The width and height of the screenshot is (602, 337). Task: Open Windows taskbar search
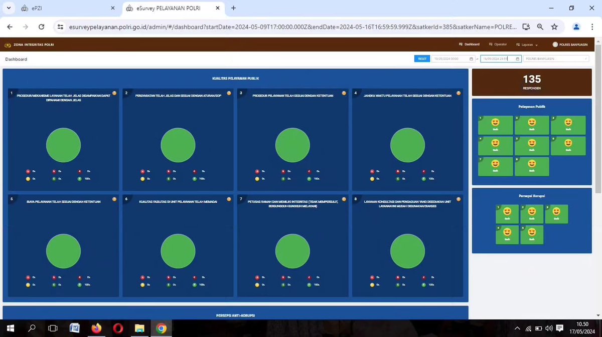31,328
